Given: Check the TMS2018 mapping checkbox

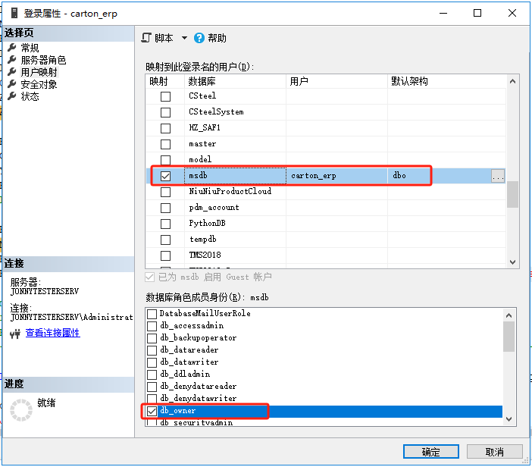Looking at the screenshot, I should 165,255.
